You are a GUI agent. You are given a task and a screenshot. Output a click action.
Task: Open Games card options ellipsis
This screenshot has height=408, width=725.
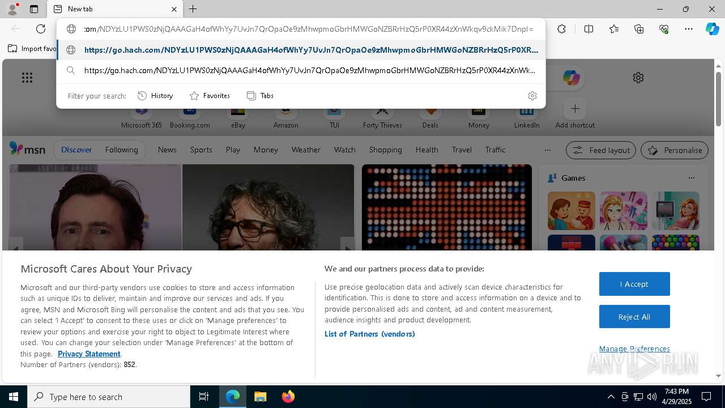(691, 178)
